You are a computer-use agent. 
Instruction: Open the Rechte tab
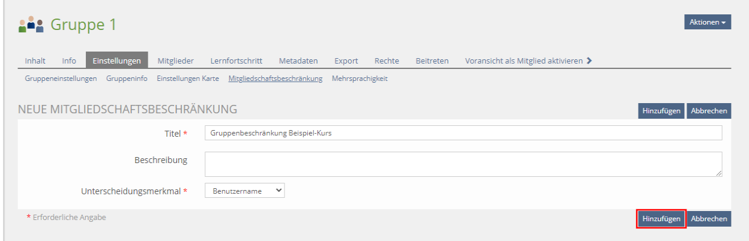pyautogui.click(x=387, y=61)
